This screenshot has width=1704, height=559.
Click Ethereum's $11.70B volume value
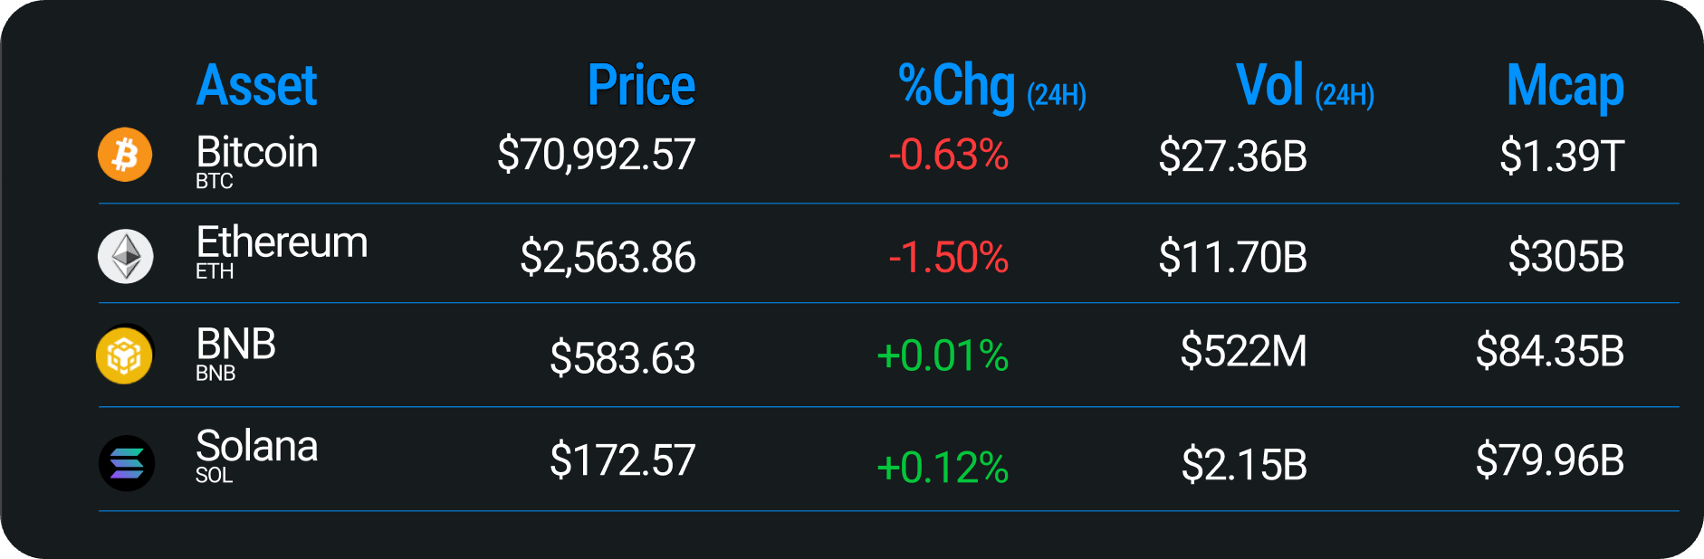pyautogui.click(x=1232, y=258)
